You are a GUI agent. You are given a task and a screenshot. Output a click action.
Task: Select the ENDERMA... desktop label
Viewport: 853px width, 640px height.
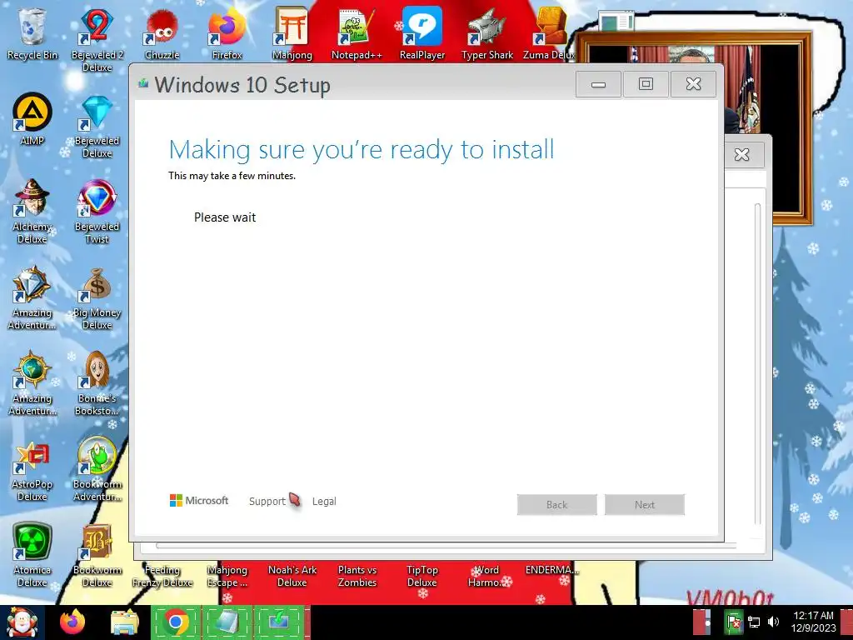click(x=551, y=570)
